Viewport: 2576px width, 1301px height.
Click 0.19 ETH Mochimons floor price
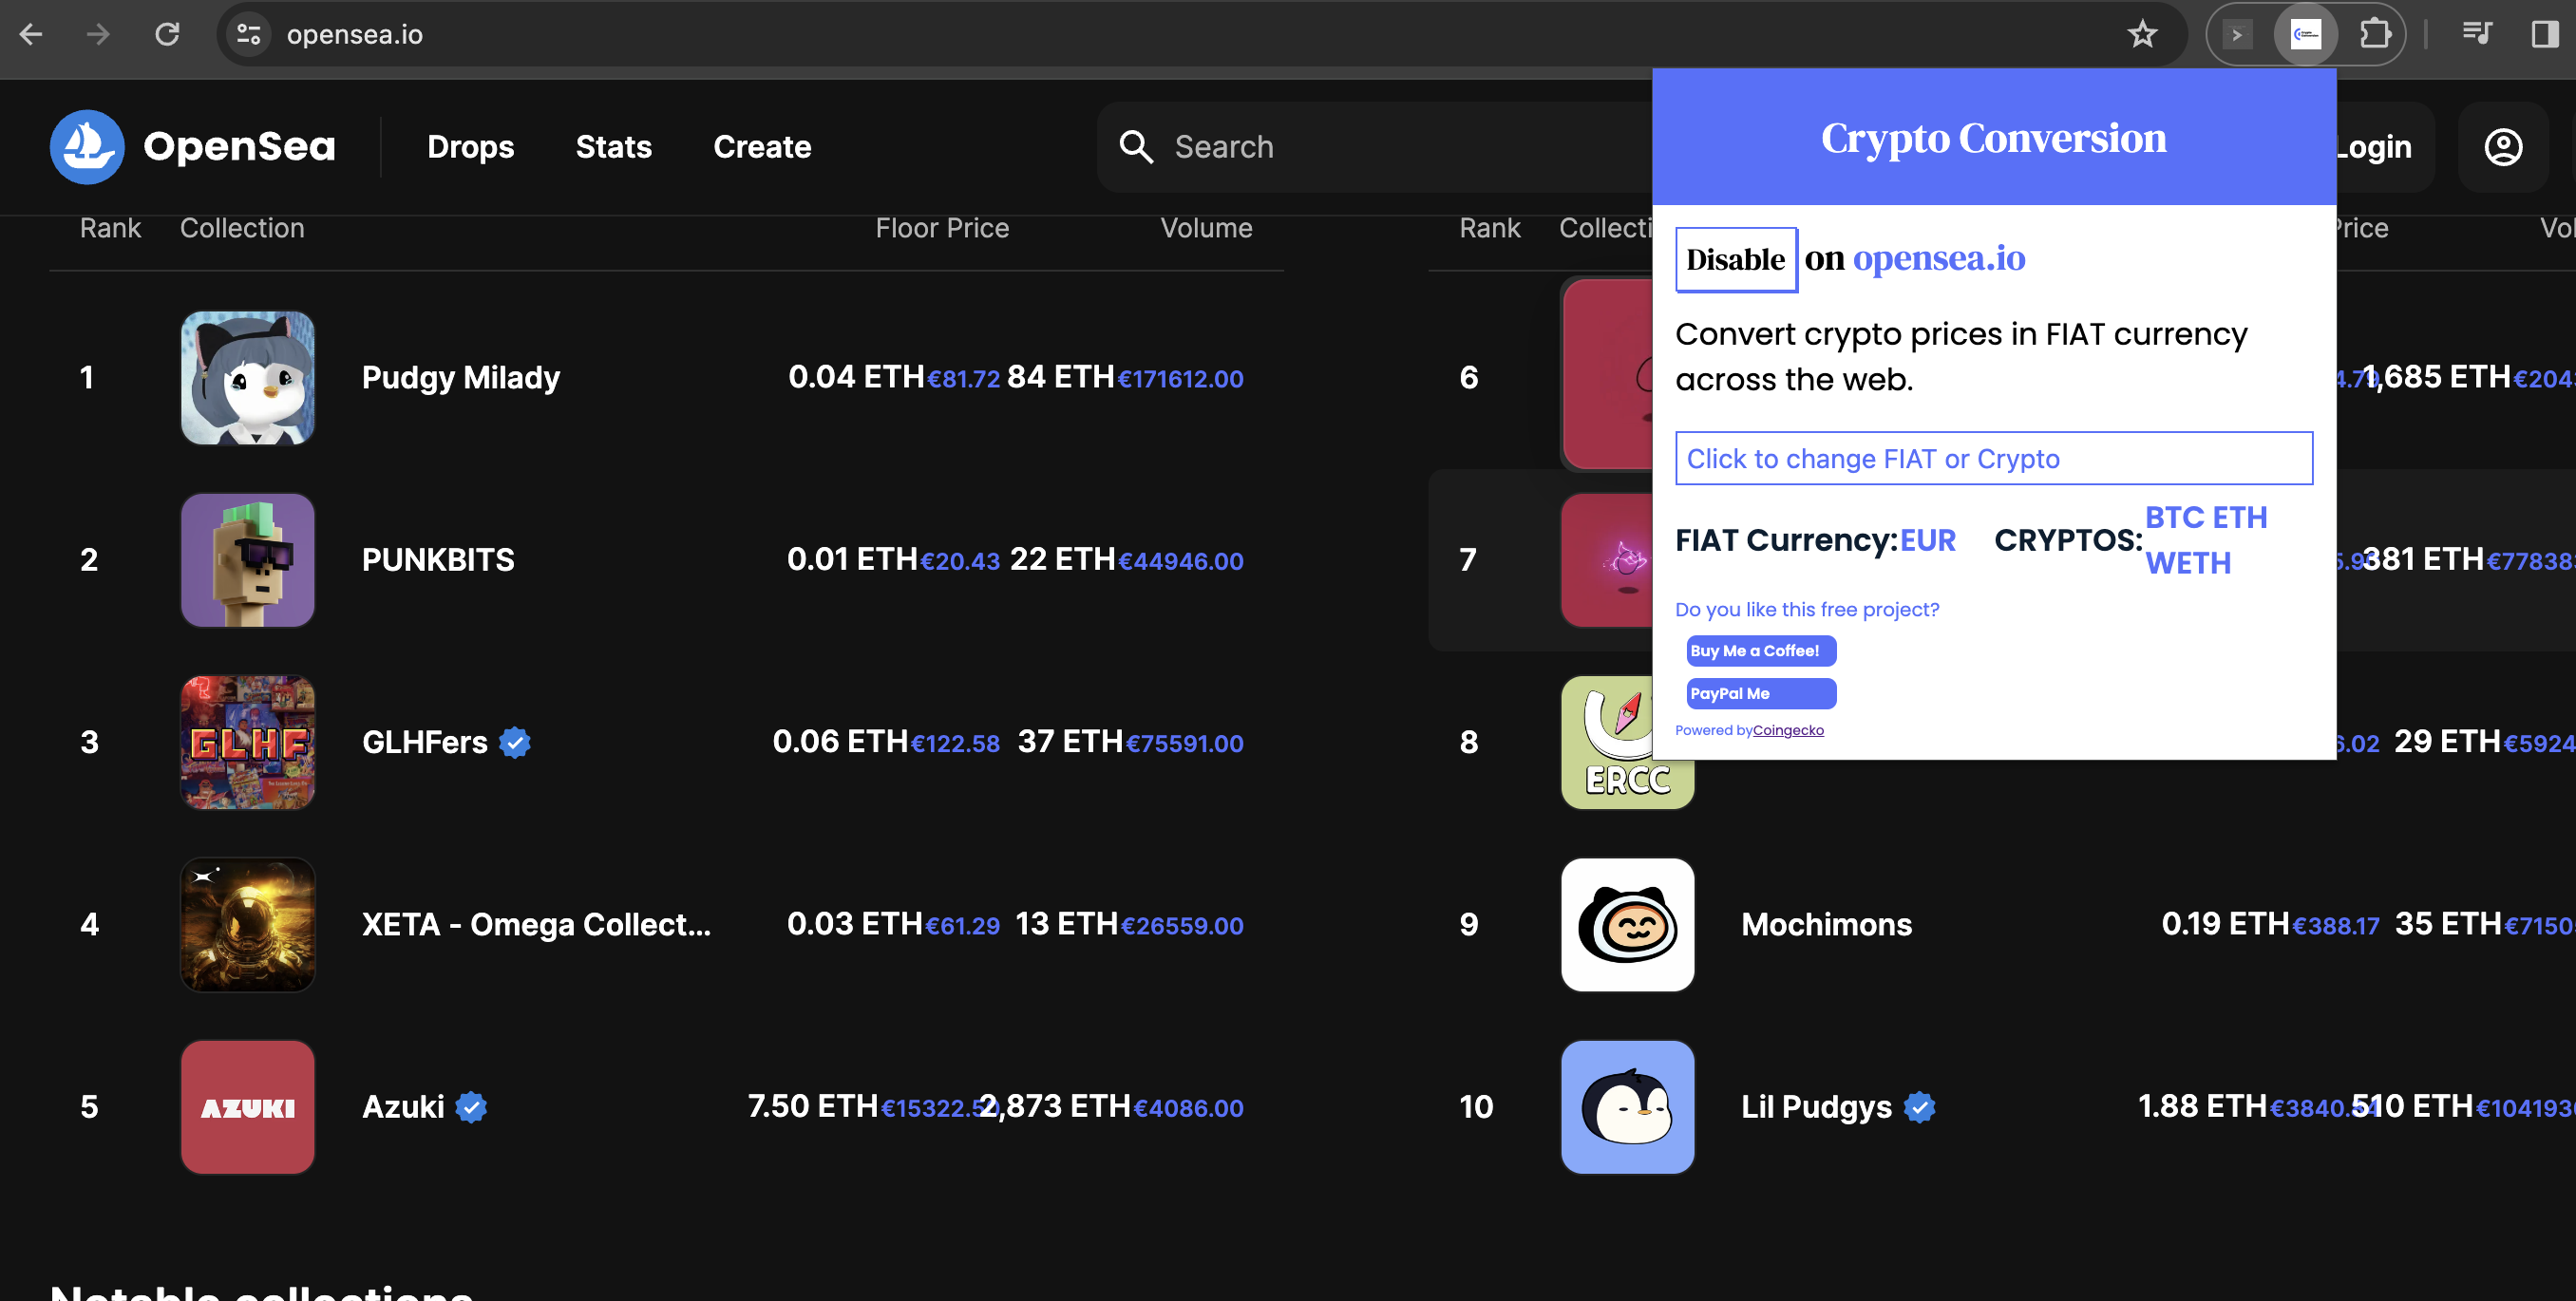[x=2225, y=924]
